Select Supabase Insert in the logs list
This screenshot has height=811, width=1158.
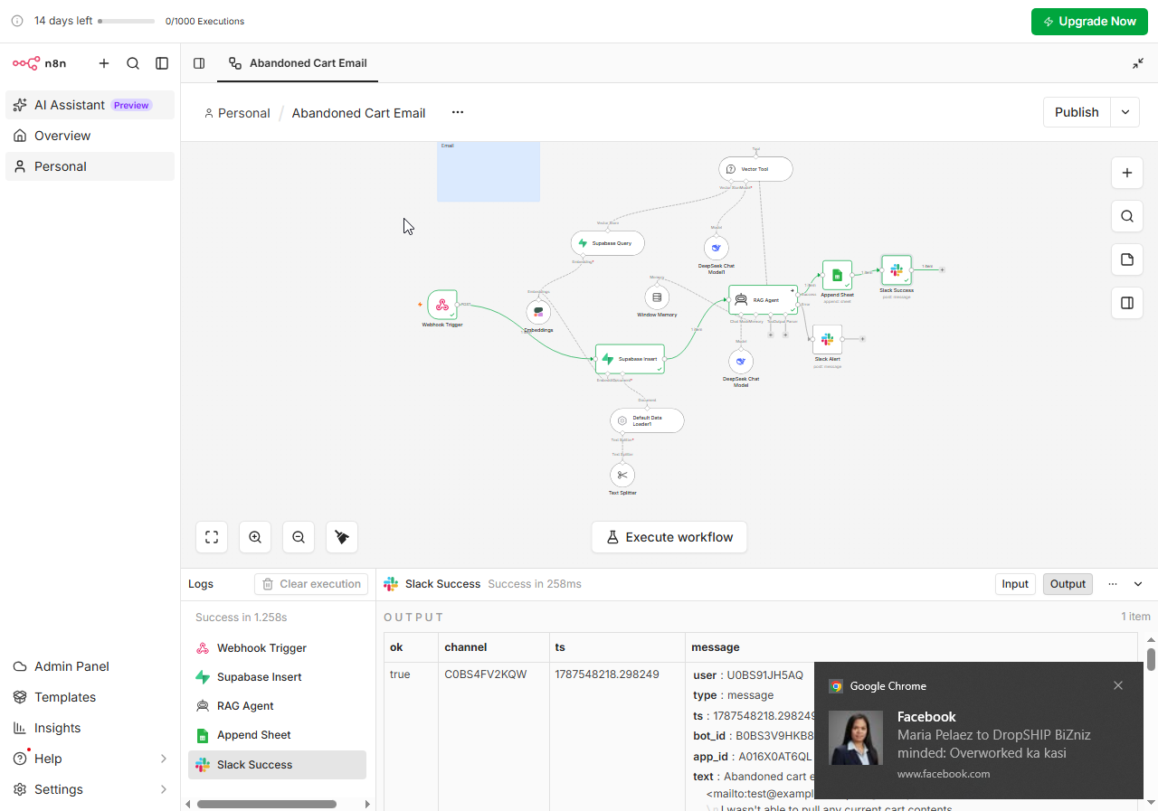click(277, 677)
